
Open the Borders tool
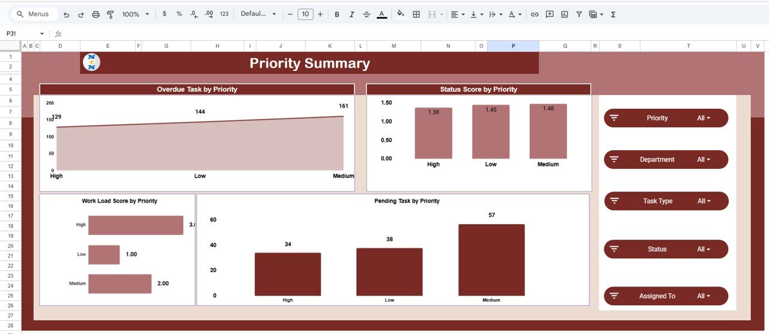point(416,14)
